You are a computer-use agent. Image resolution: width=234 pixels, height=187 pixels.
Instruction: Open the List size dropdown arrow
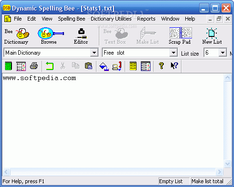click(x=223, y=53)
